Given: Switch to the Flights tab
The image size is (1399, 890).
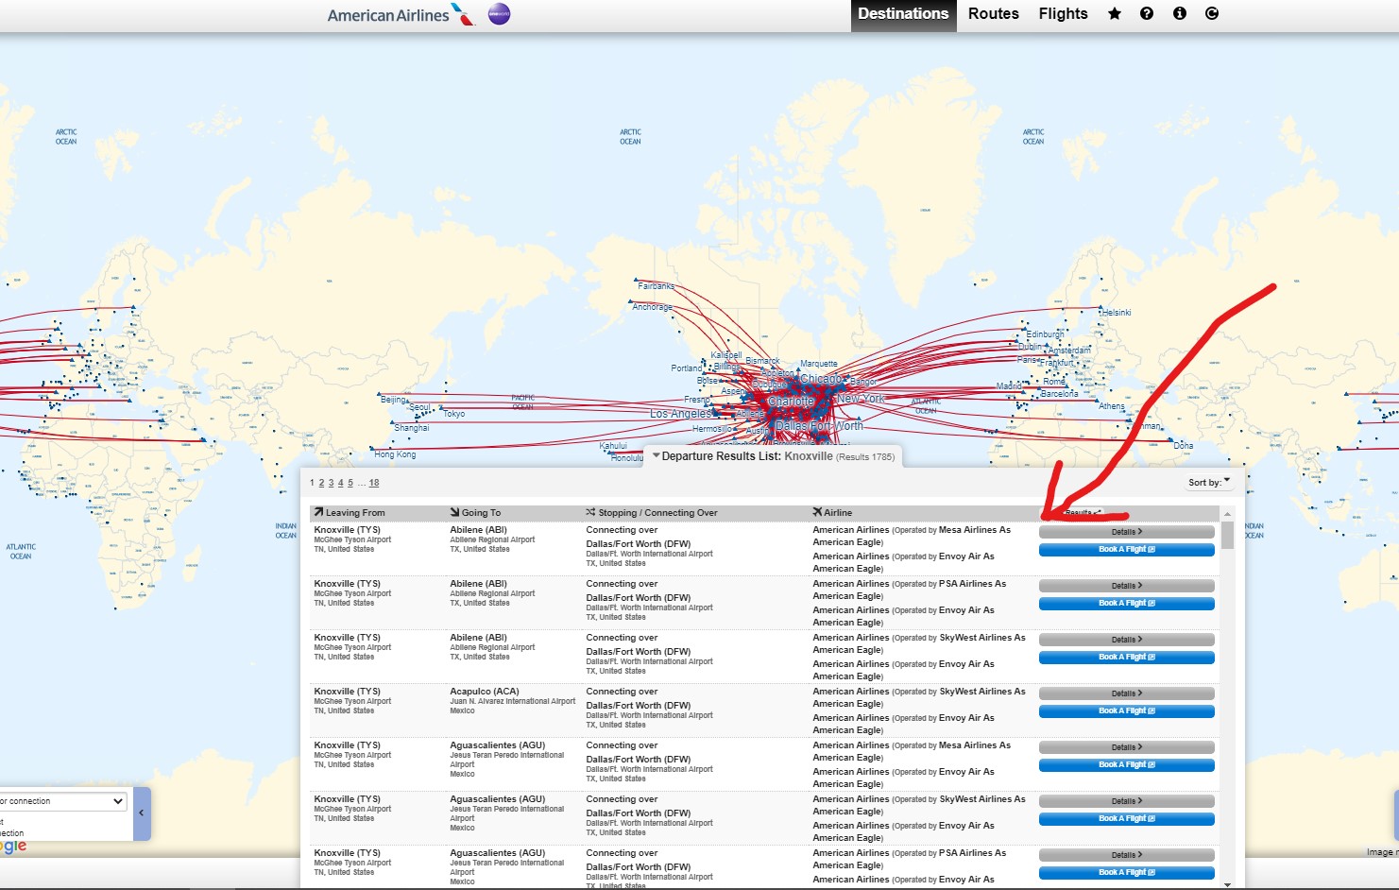Looking at the screenshot, I should click(1063, 14).
